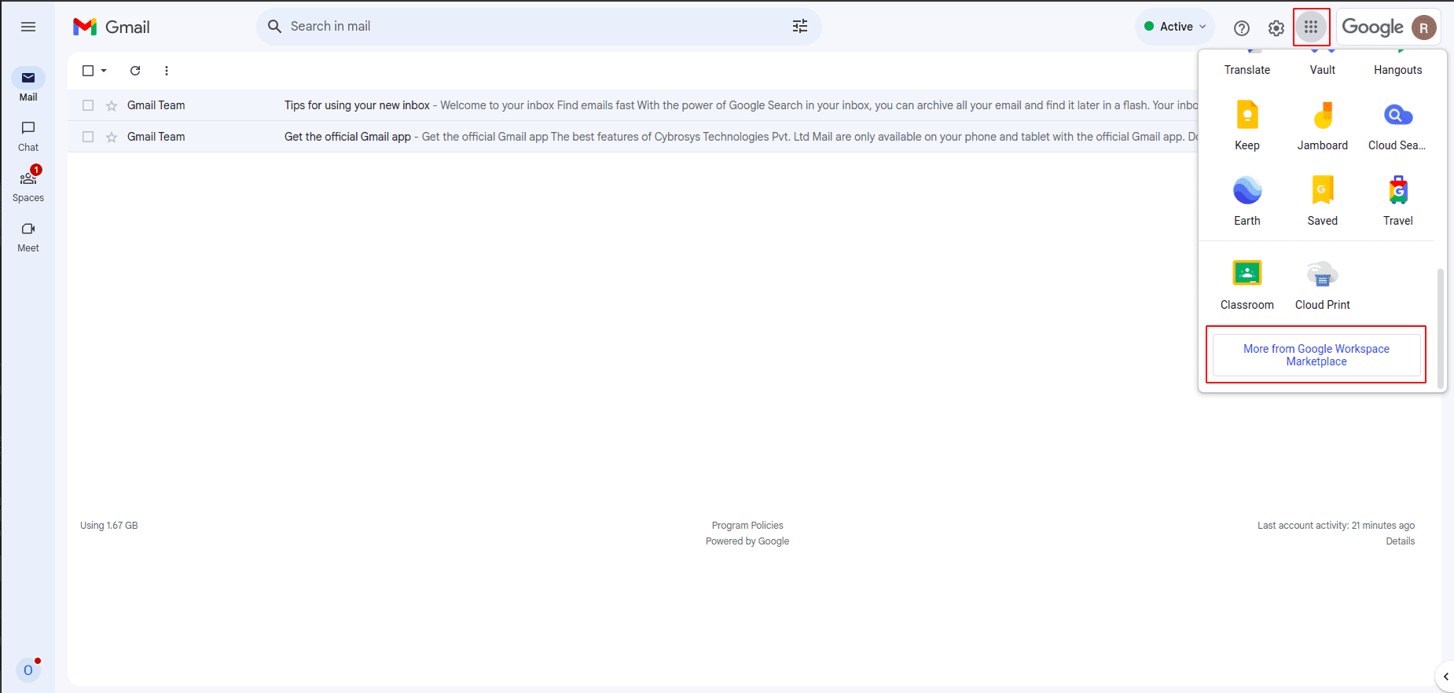Open the Settings gear icon

click(x=1276, y=28)
